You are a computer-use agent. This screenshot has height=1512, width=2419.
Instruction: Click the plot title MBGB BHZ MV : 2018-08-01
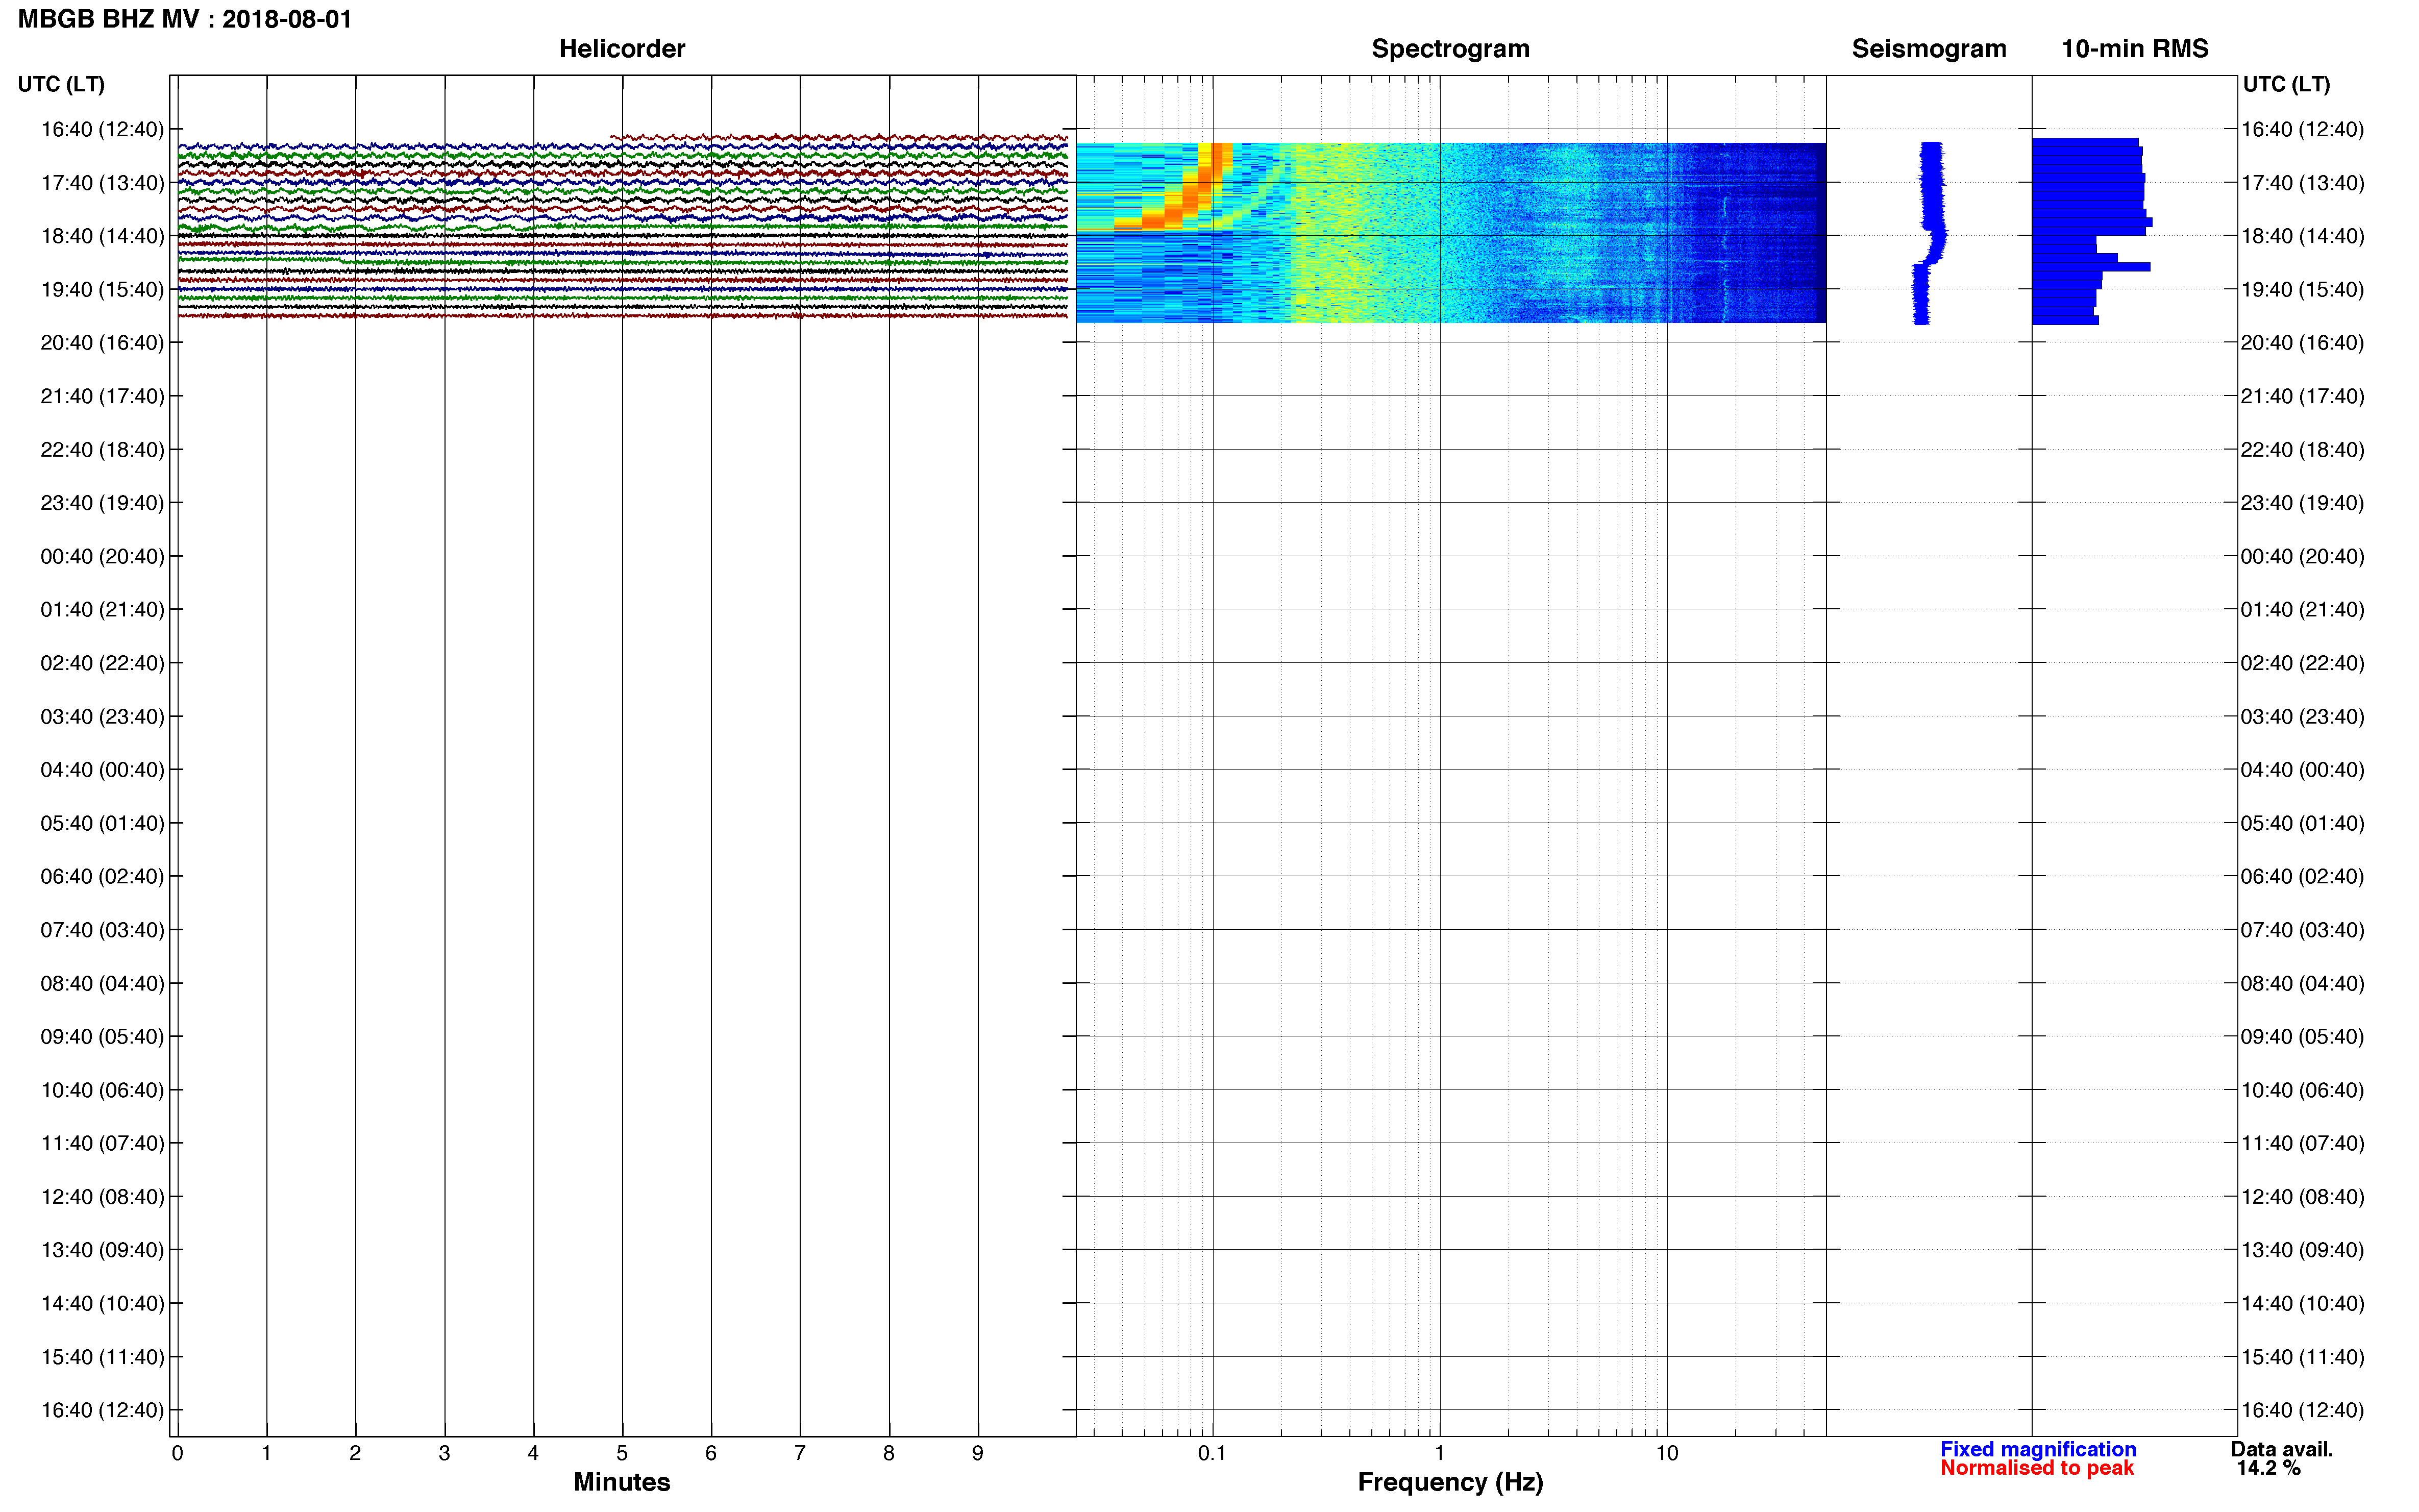pos(185,19)
